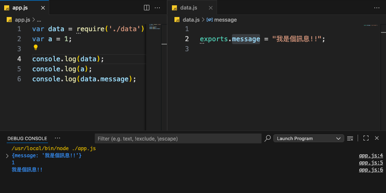Click the node ./app.js command line

pos(53,149)
